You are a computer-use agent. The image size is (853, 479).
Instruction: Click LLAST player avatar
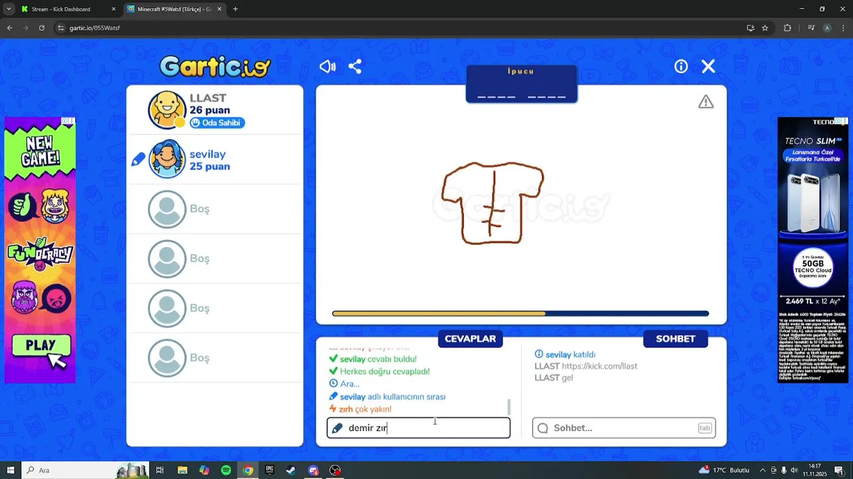point(167,110)
